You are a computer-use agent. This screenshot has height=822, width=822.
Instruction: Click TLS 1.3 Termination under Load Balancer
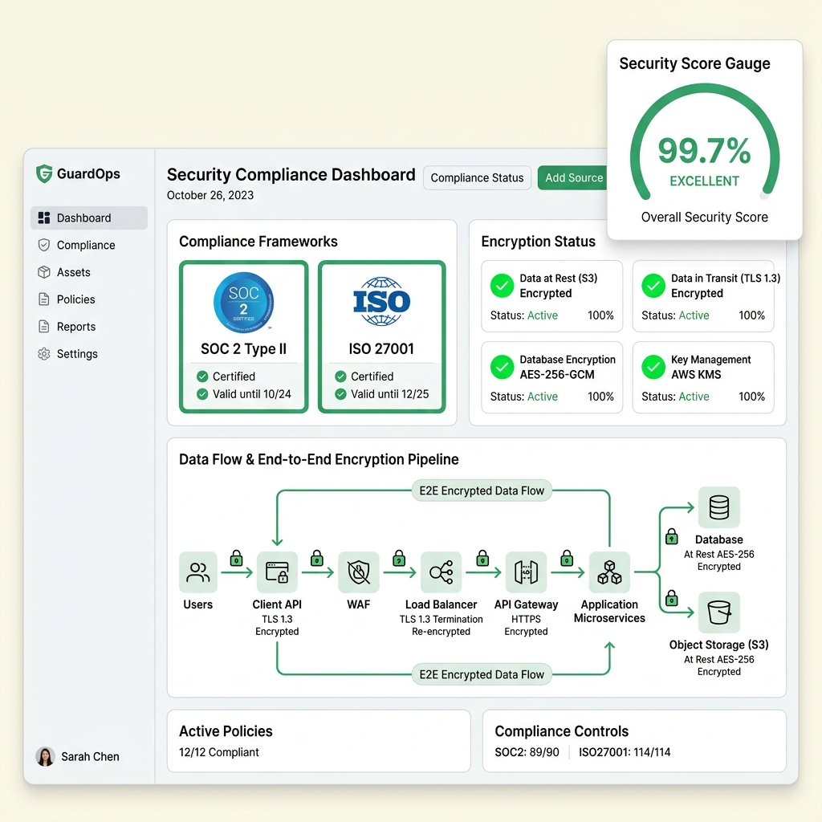(x=441, y=619)
